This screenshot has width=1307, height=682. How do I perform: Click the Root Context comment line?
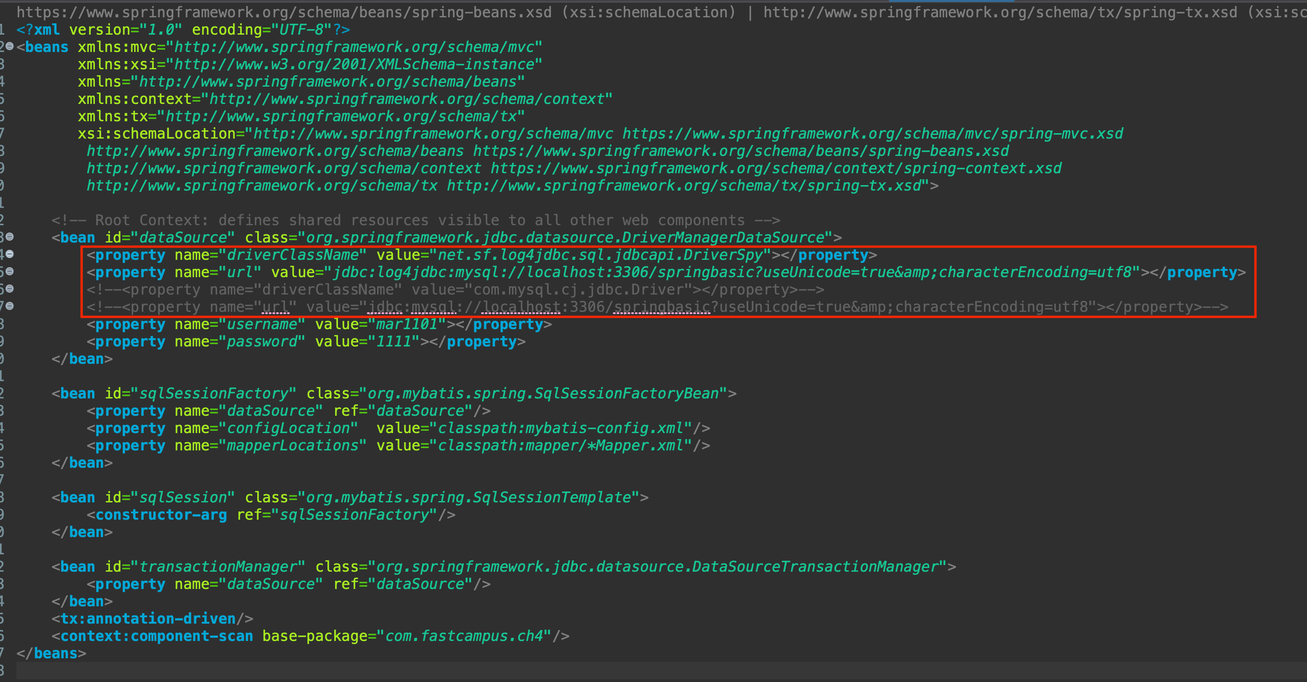[x=415, y=220]
